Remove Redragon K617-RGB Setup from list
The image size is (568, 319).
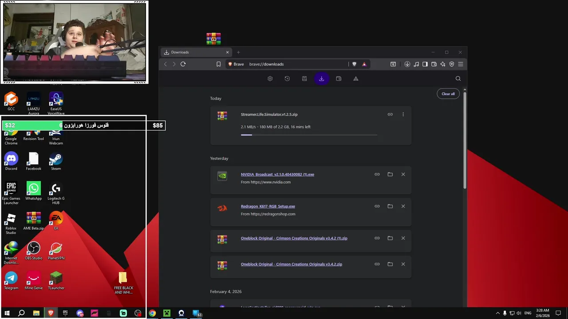click(x=403, y=206)
